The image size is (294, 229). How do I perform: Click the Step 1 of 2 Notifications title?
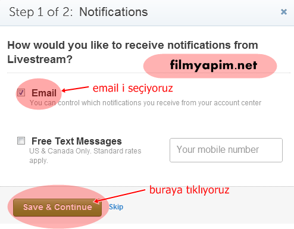79,12
